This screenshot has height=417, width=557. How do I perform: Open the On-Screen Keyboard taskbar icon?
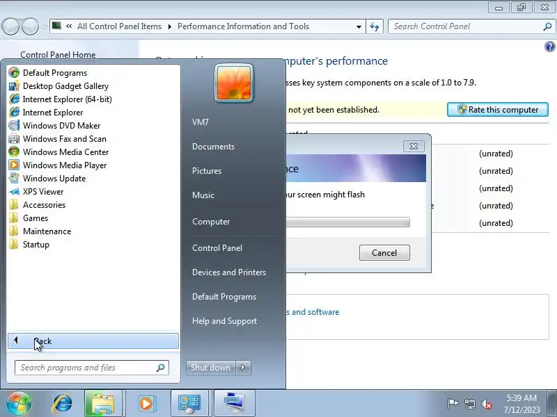pyautogui.click(x=234, y=404)
